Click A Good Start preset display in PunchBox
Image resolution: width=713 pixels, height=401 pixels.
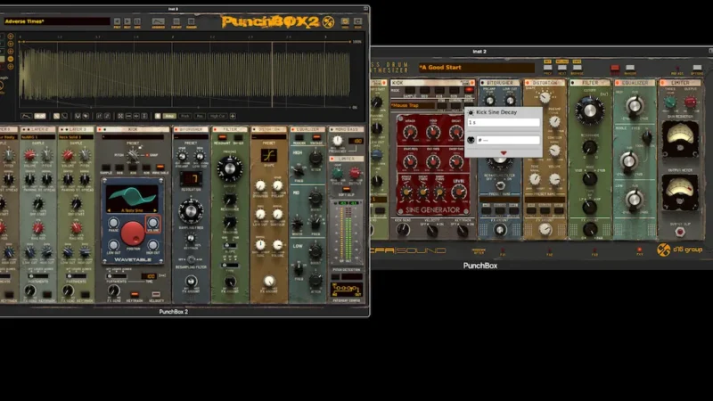pos(476,68)
